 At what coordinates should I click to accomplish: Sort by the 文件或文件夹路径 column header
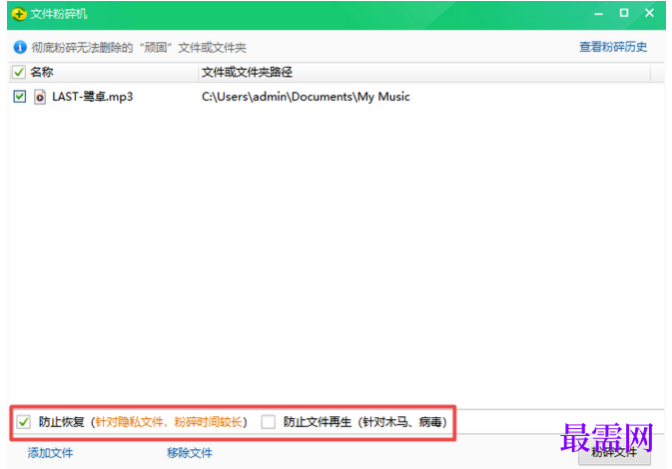point(247,72)
